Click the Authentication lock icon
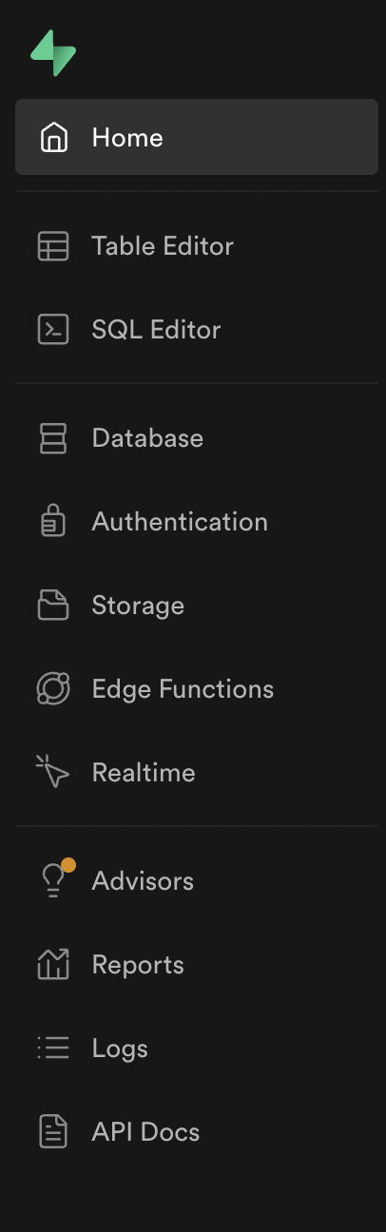This screenshot has width=386, height=1232. click(x=53, y=522)
